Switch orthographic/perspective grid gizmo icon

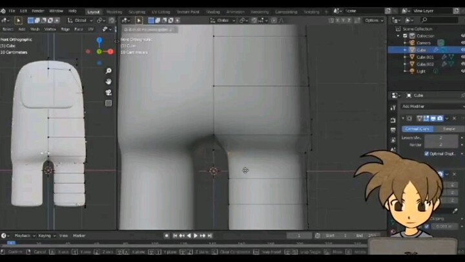108,104
